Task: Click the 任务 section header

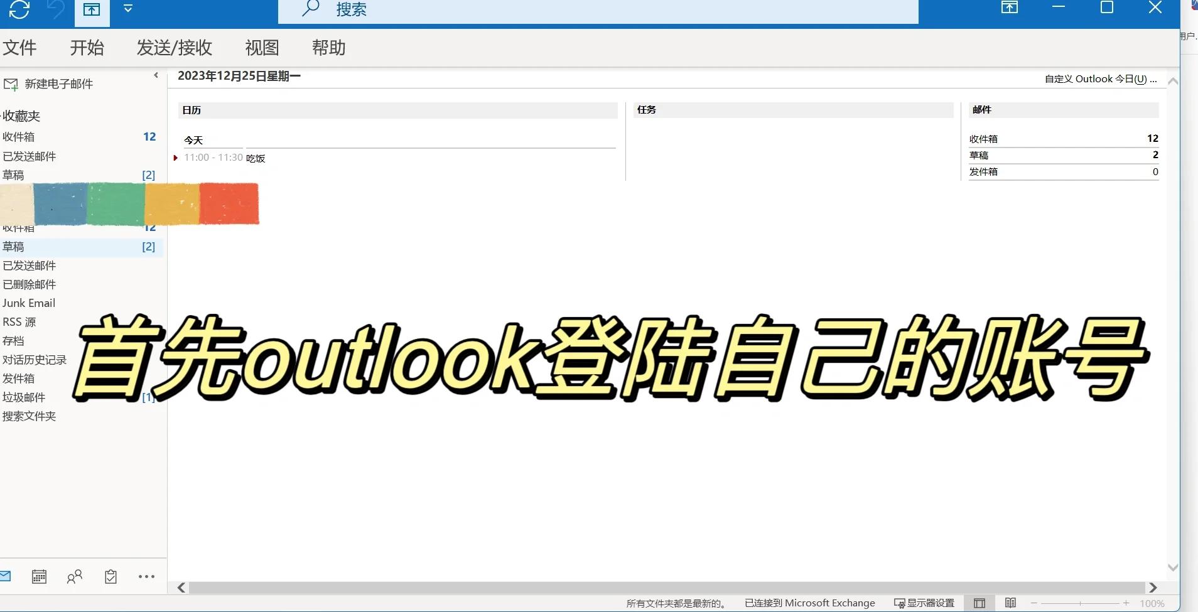Action: (794, 110)
